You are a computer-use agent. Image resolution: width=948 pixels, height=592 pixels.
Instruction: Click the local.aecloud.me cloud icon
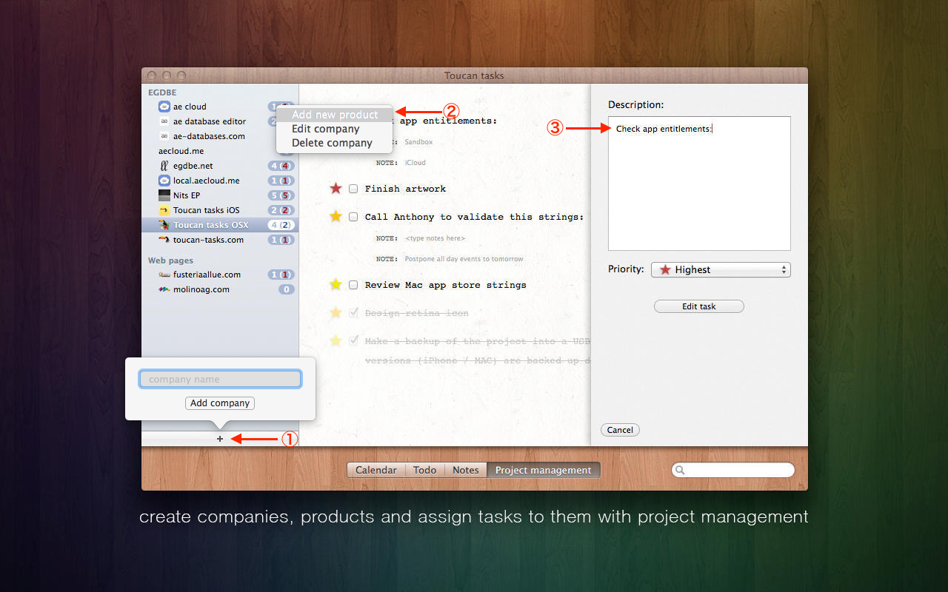[x=164, y=181]
